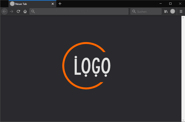Minimize the browser window

161,4
